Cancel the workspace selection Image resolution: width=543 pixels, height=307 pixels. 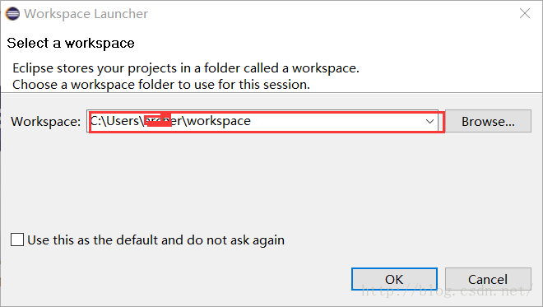(488, 279)
